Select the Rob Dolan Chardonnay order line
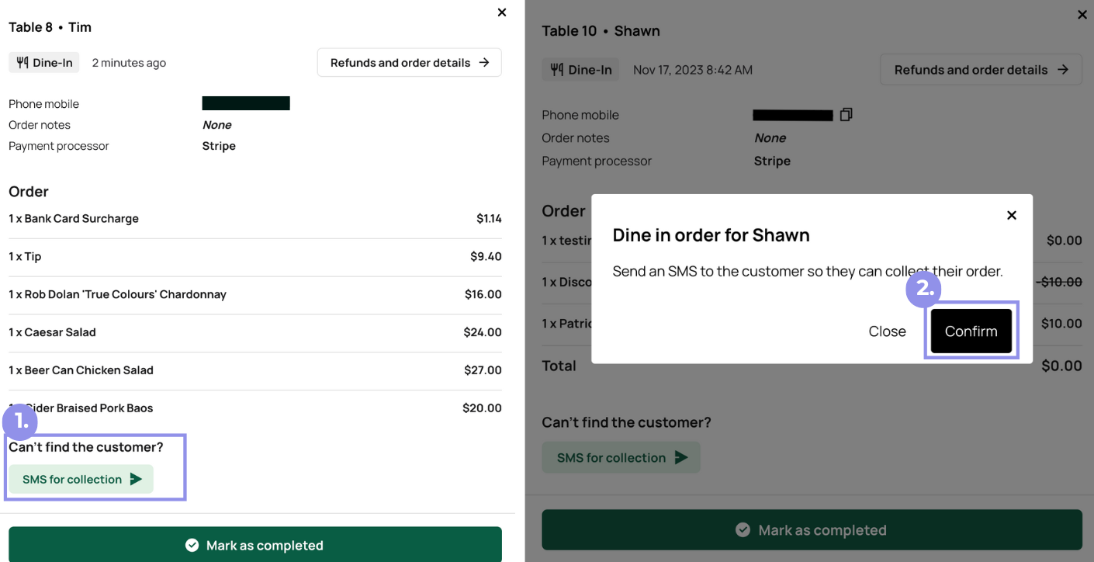Image resolution: width=1094 pixels, height=562 pixels. [x=254, y=294]
